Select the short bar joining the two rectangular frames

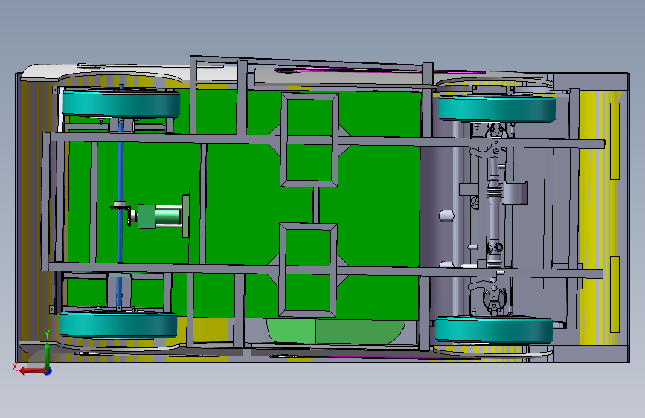pos(316,205)
